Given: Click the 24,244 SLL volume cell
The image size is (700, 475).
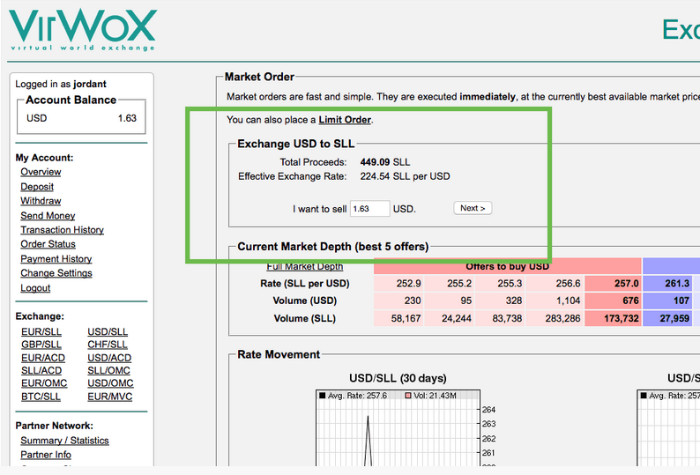Looking at the screenshot, I should (449, 318).
